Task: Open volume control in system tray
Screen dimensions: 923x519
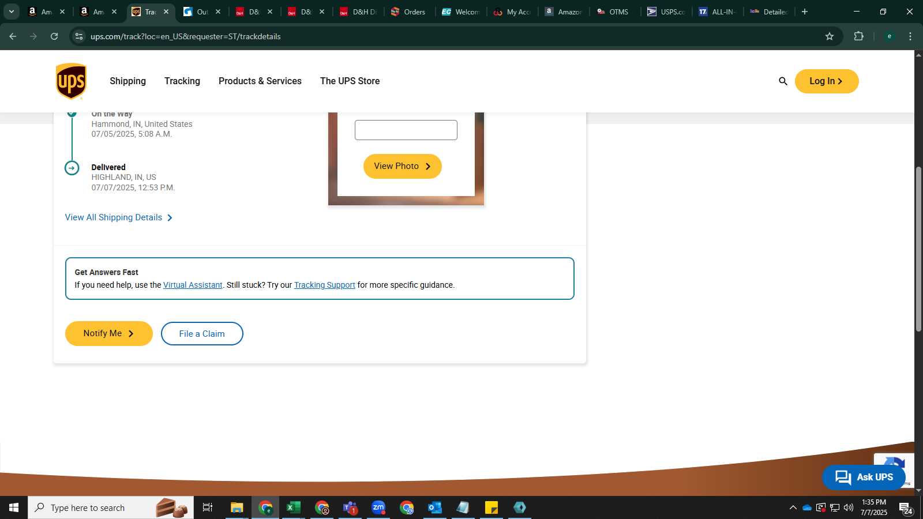Action: pyautogui.click(x=849, y=507)
